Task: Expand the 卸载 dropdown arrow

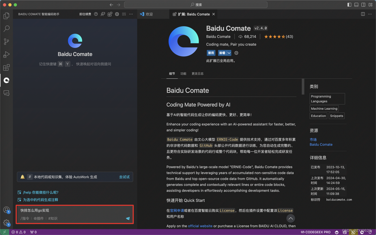Action: click(229, 53)
